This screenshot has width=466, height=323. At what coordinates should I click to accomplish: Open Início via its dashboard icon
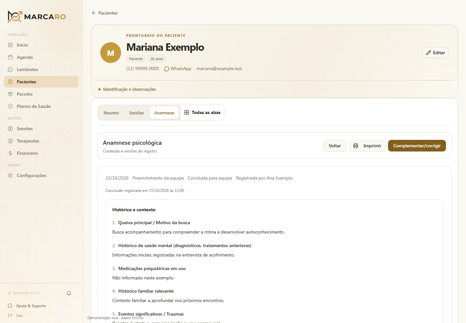click(x=10, y=45)
